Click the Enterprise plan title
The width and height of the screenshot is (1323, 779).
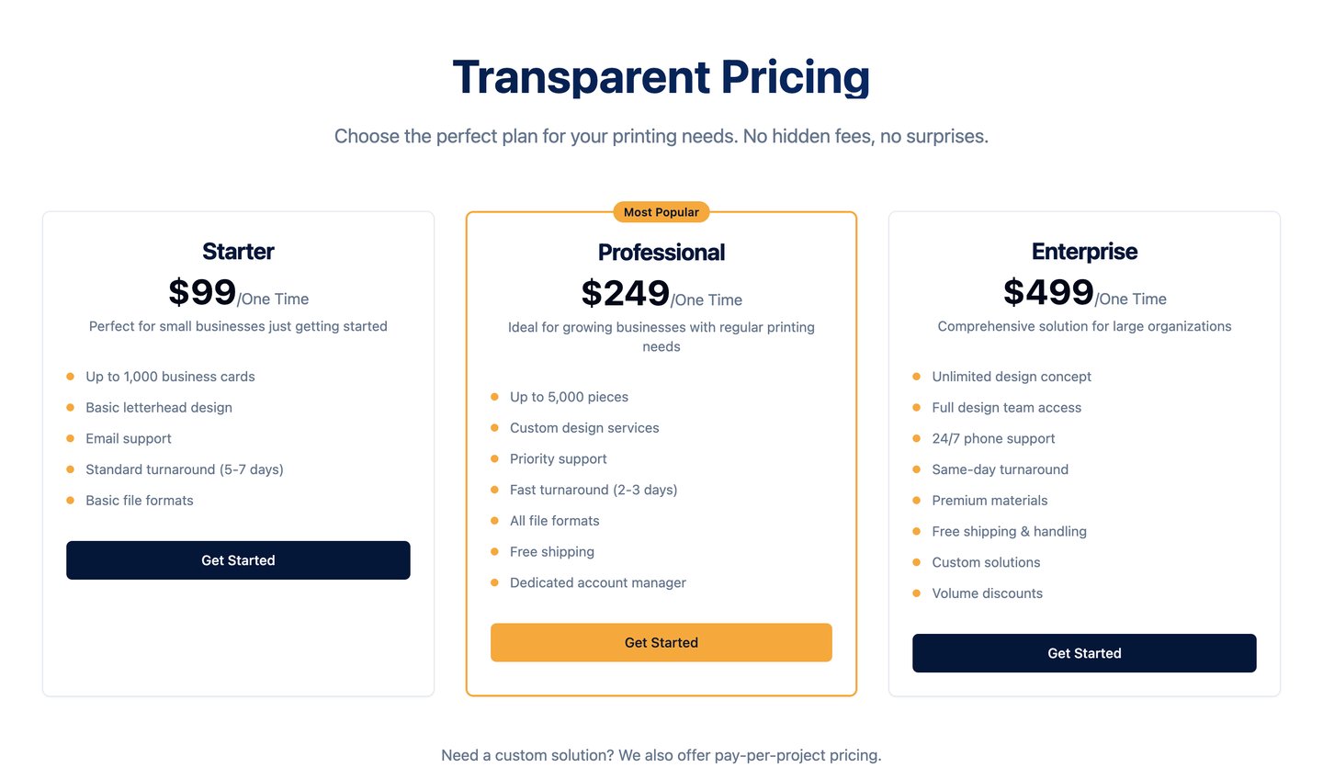(1084, 252)
